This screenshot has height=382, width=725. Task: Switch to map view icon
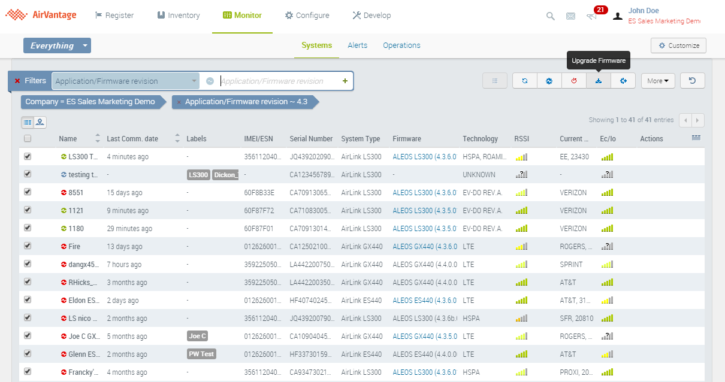coord(40,122)
